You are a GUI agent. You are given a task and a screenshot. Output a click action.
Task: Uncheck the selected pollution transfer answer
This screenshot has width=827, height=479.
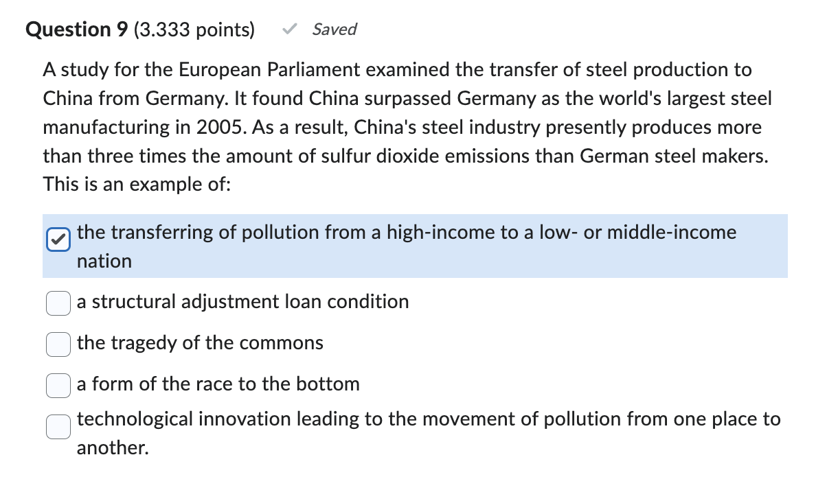click(58, 239)
